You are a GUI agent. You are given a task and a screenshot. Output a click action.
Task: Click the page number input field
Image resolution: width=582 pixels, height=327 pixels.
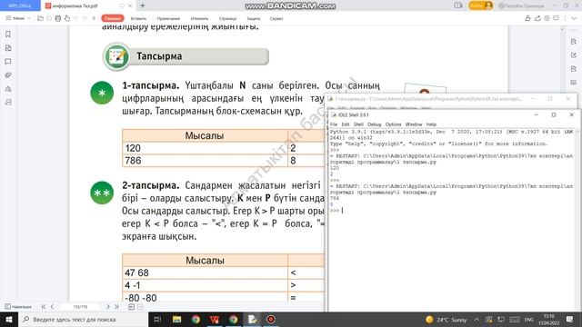tap(80, 307)
